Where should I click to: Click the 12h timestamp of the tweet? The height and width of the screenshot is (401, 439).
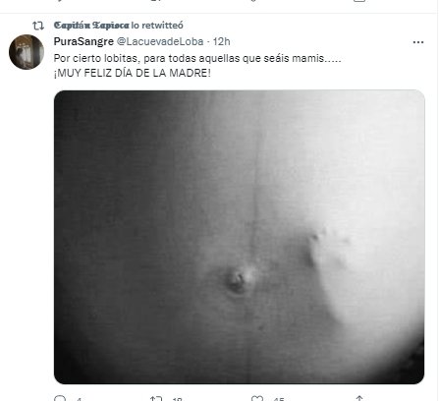click(222, 41)
